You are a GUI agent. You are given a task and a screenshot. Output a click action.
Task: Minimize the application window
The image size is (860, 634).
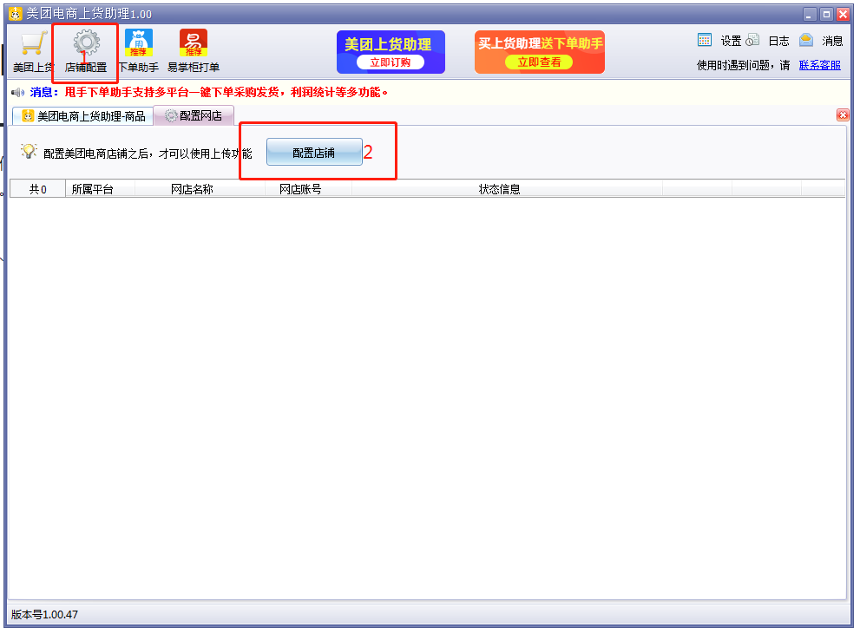[x=810, y=14]
